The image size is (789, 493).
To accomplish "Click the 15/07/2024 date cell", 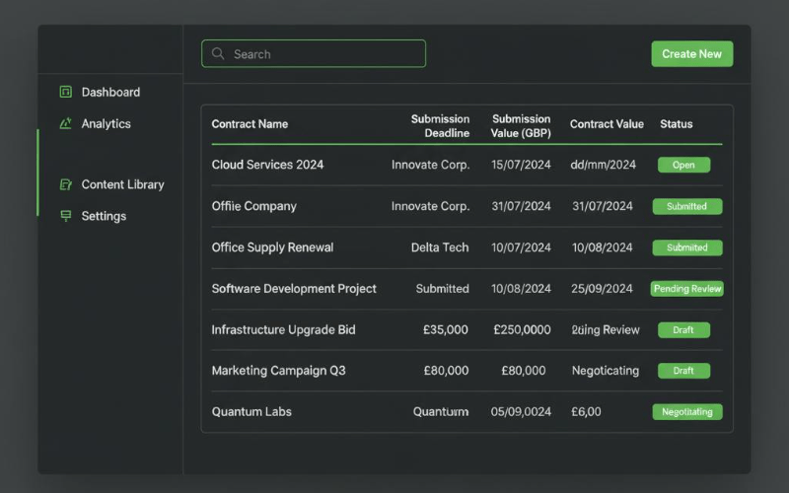I will pyautogui.click(x=521, y=165).
